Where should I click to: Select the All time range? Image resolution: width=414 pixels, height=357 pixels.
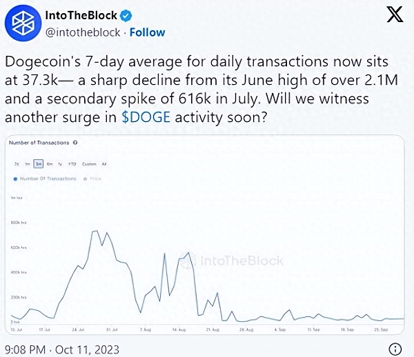(x=104, y=163)
